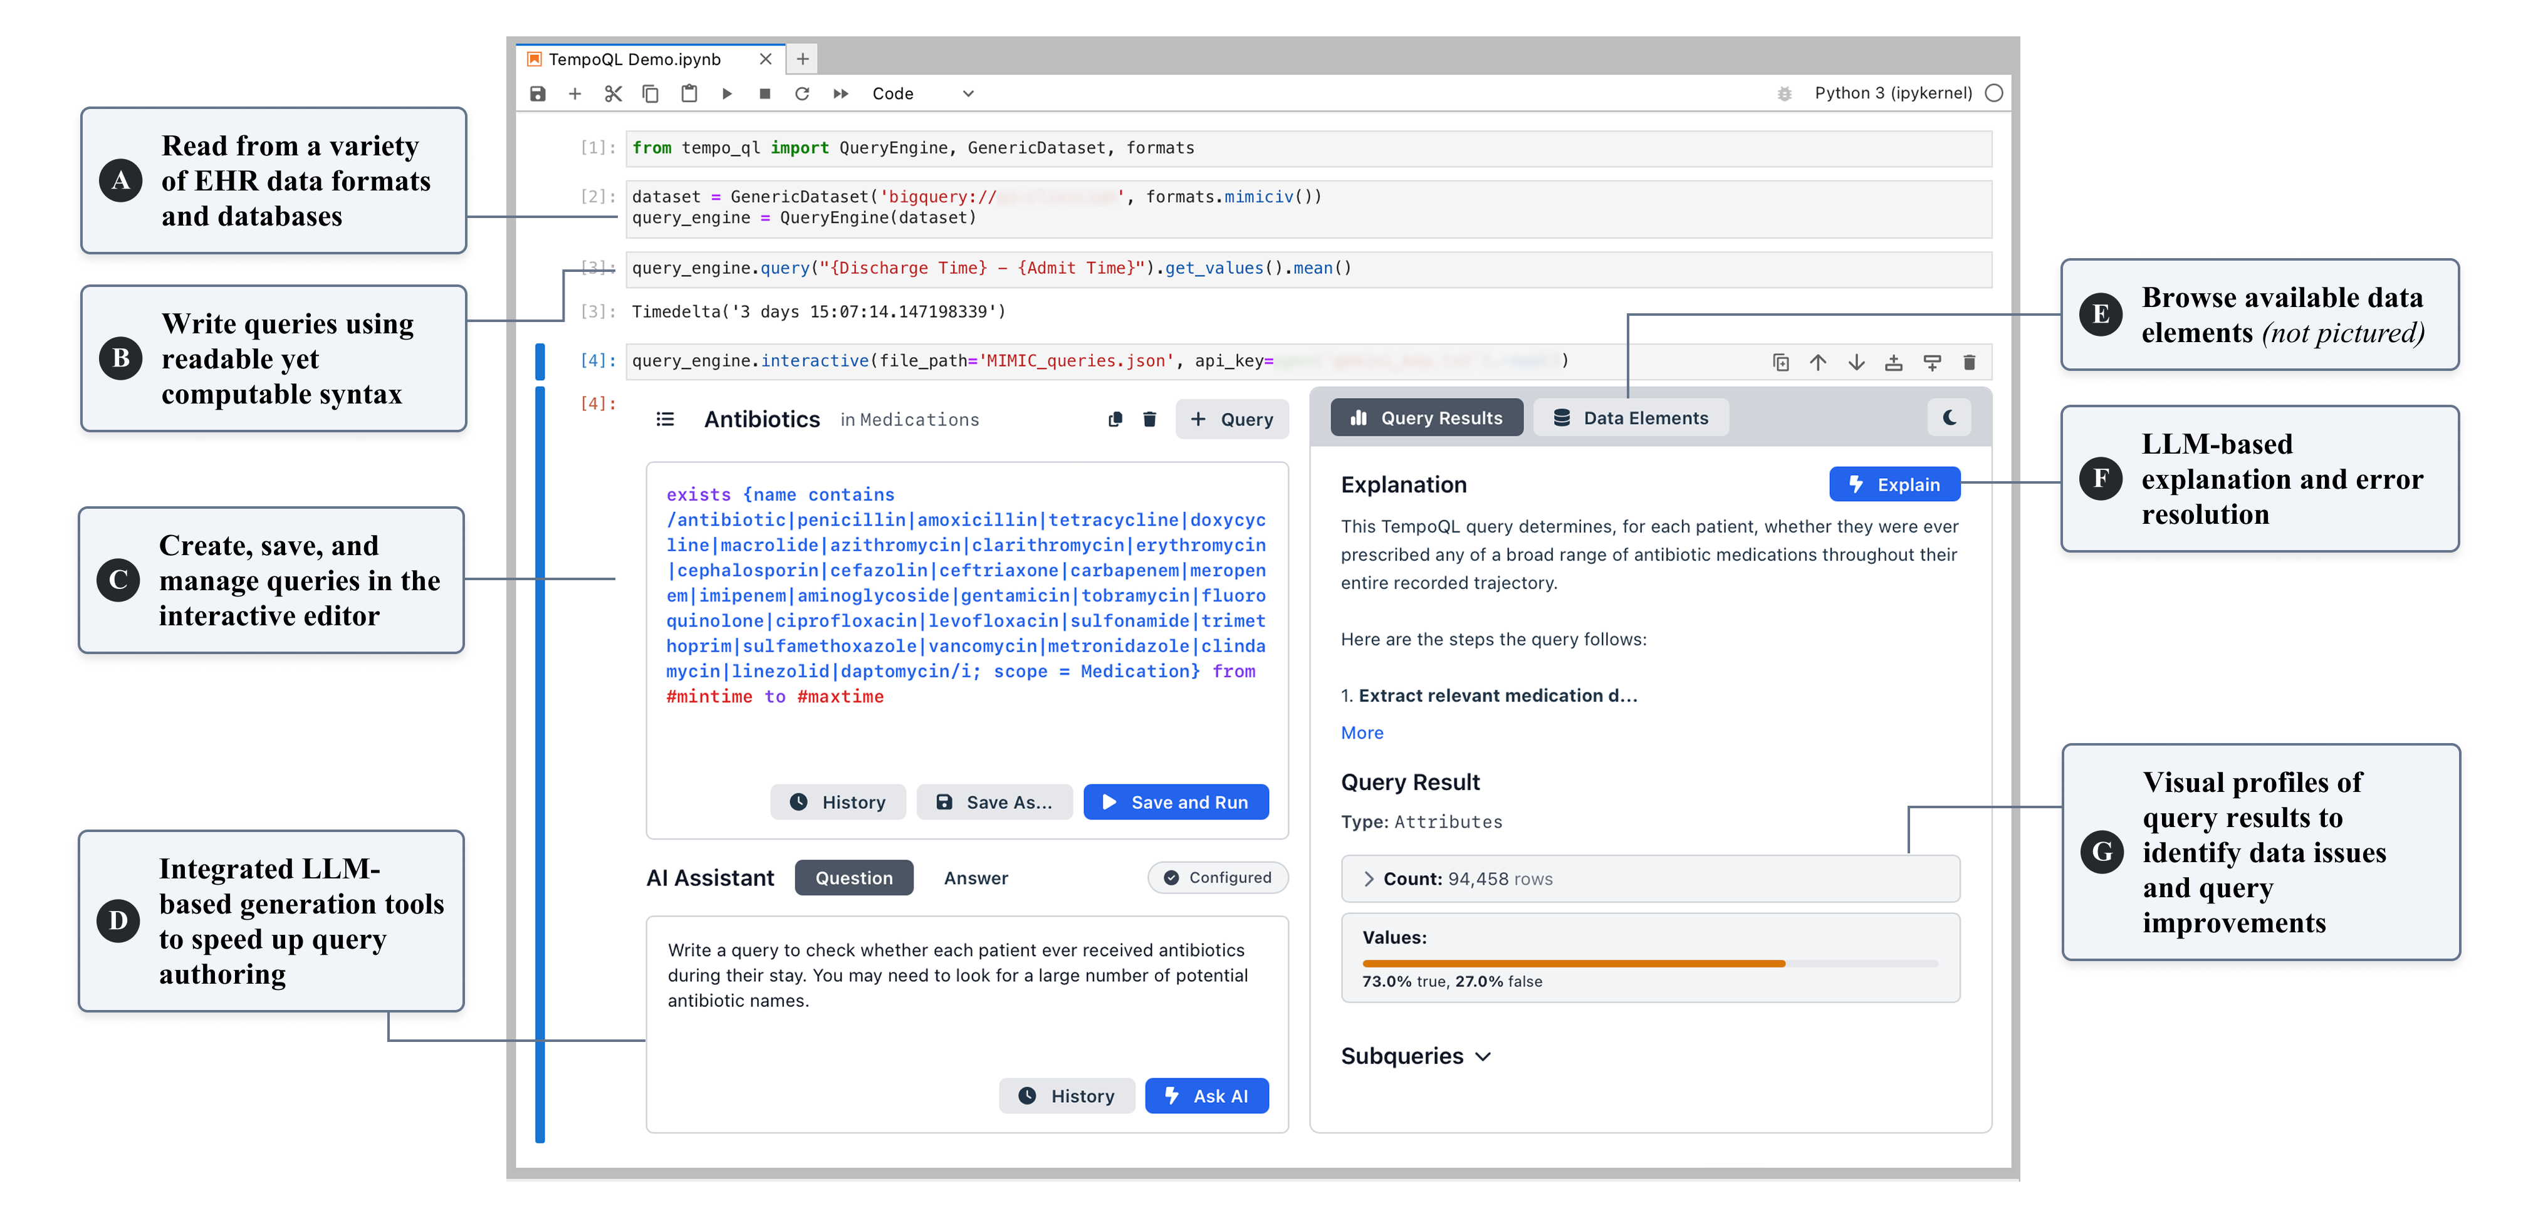The image size is (2538, 1218).
Task: Open the query list hamburger icon
Action: coord(665,420)
